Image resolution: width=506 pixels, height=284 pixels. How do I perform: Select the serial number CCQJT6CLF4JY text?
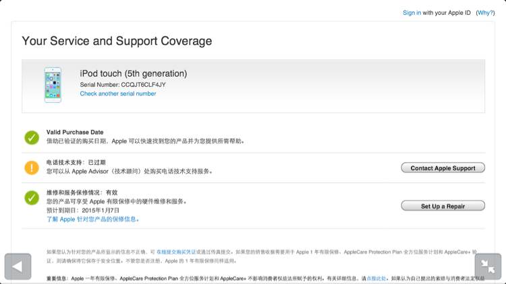click(143, 85)
